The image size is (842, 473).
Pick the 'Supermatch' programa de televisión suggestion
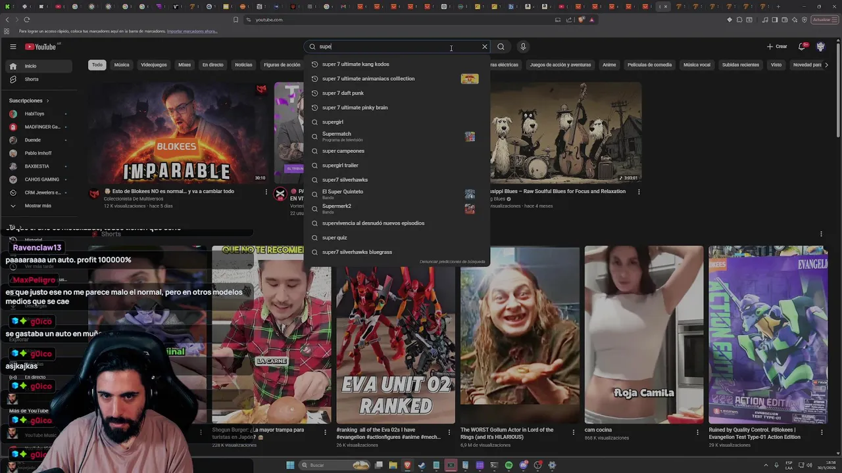click(x=397, y=137)
